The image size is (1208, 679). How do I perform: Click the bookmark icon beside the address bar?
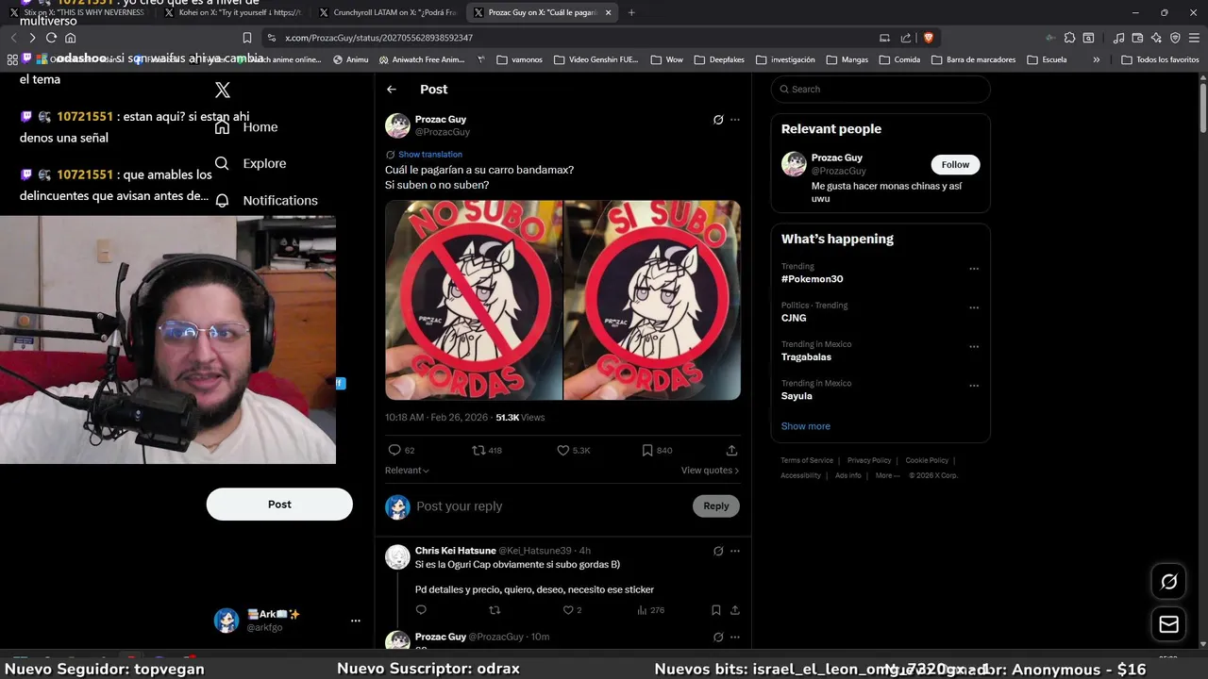(247, 38)
